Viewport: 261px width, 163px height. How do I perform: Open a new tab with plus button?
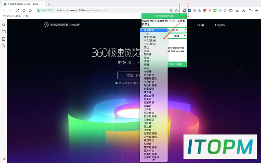tap(49, 4)
